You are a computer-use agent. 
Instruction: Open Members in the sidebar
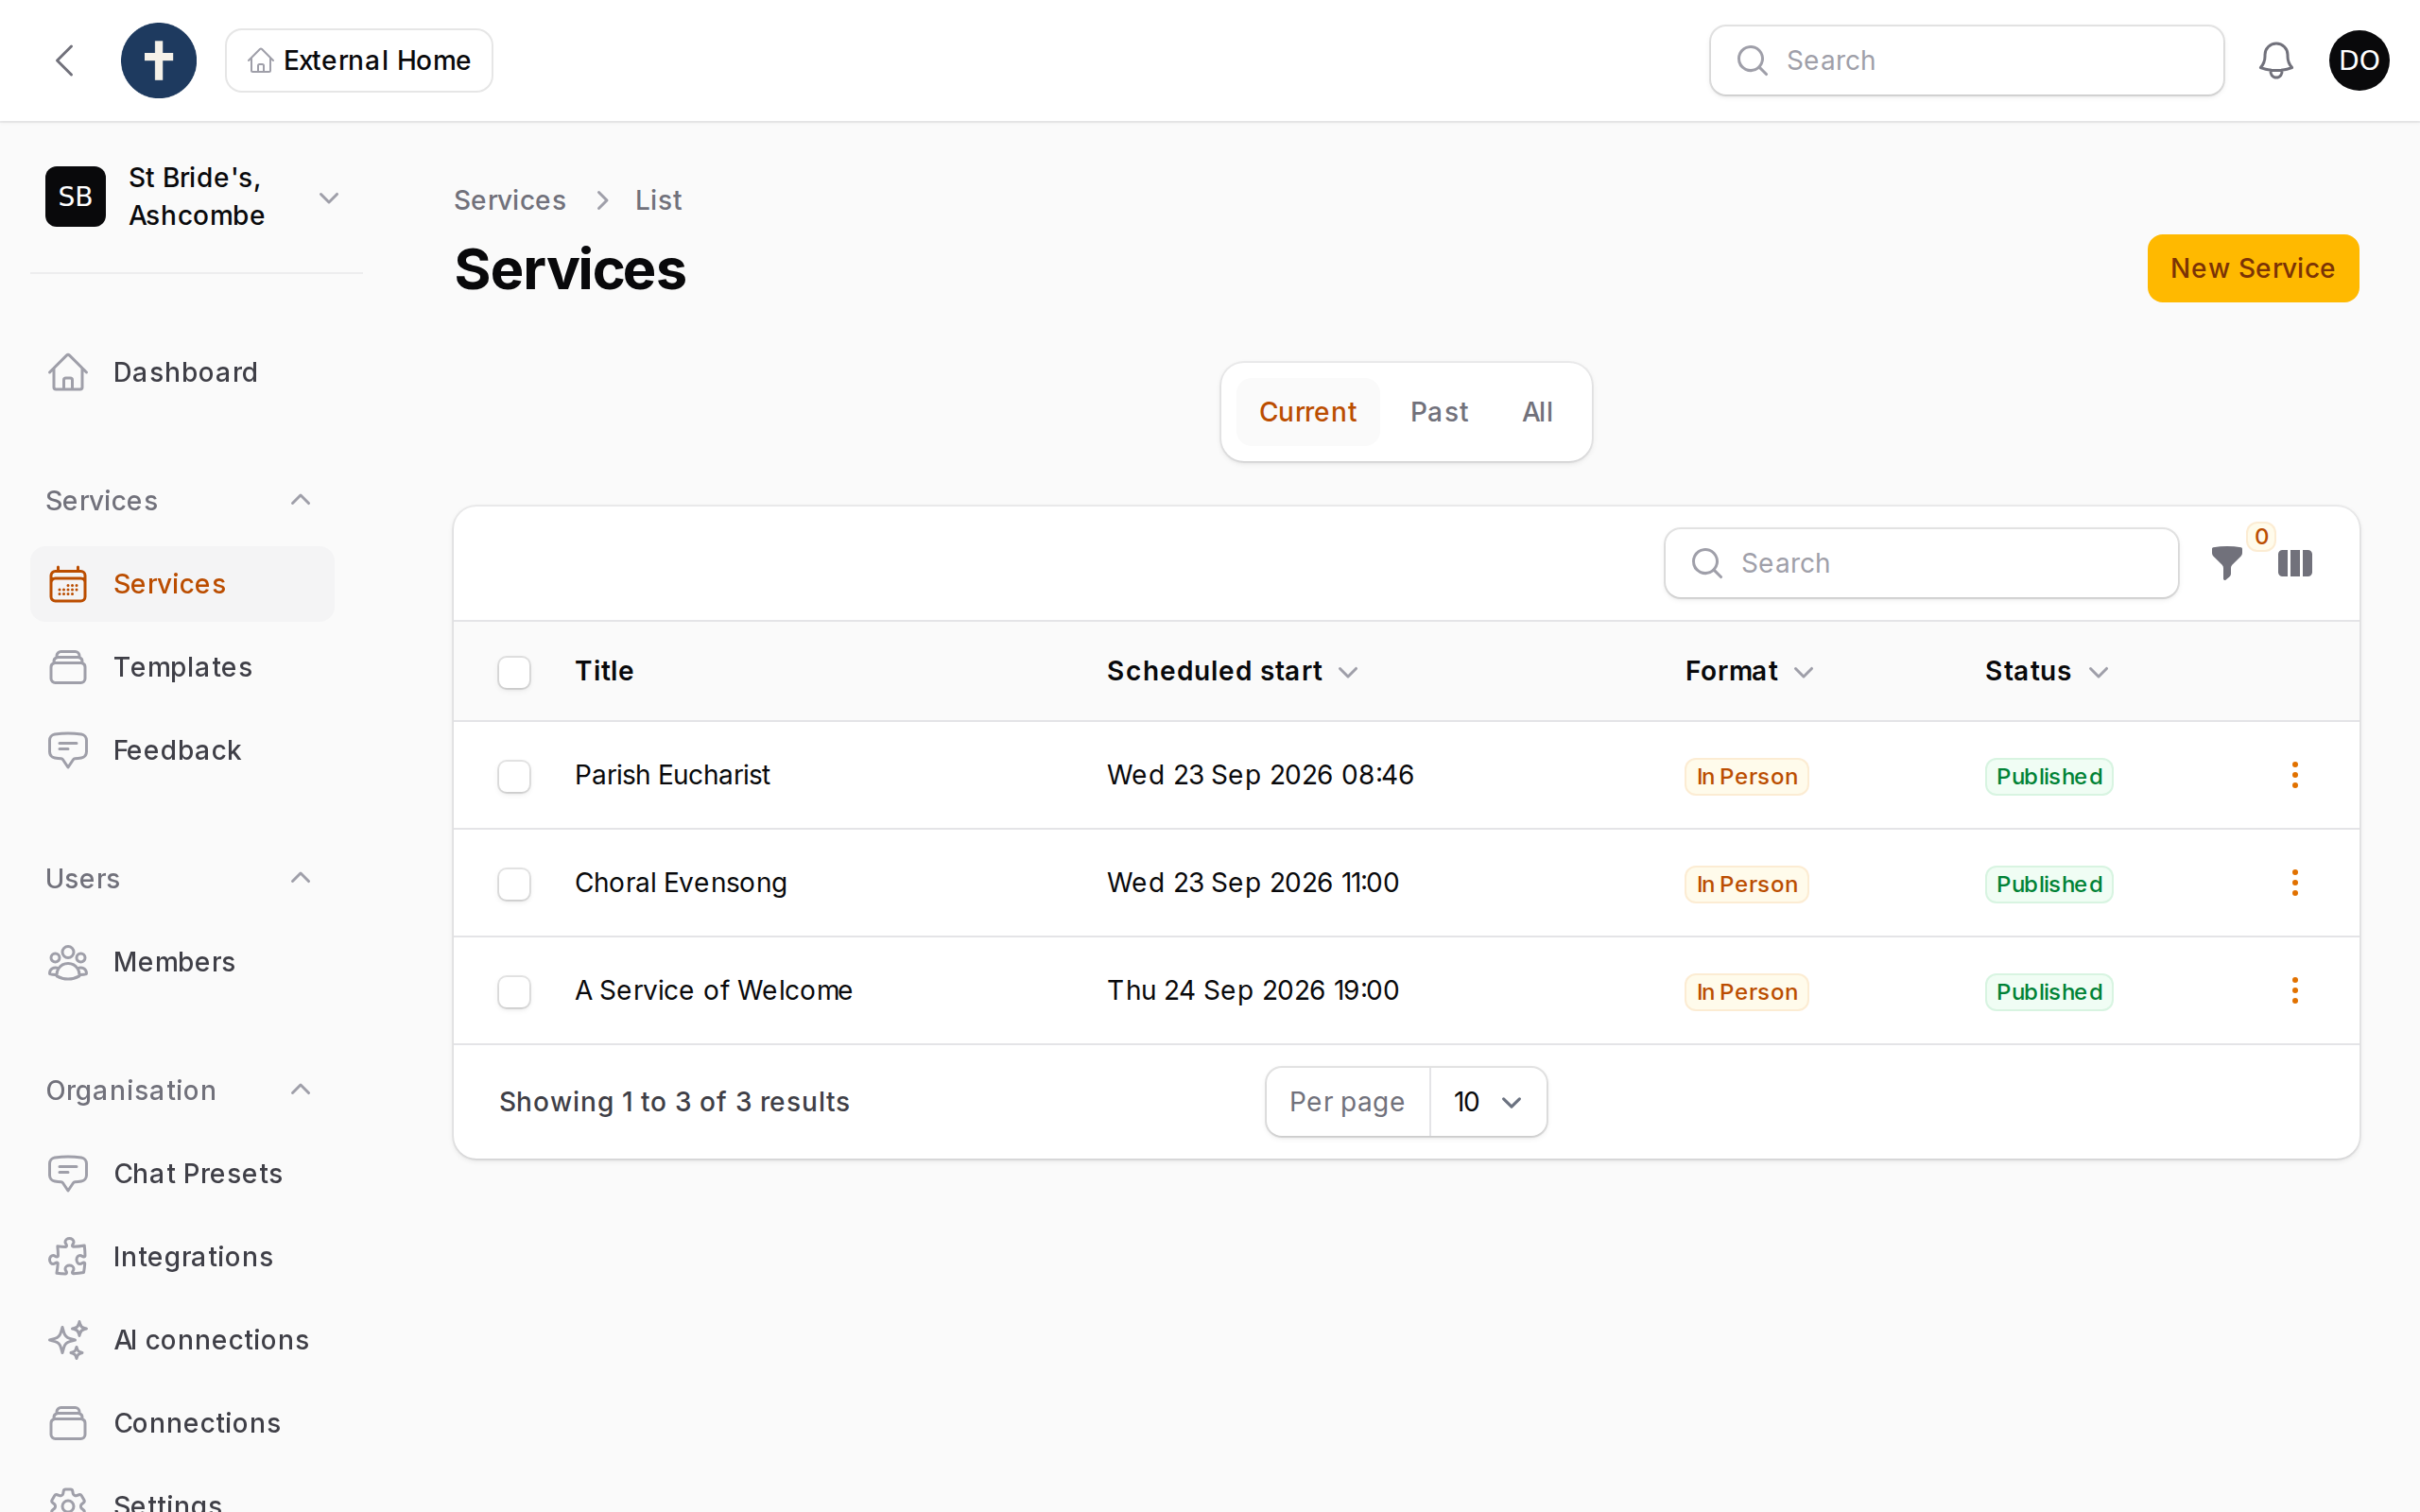tap(182, 962)
